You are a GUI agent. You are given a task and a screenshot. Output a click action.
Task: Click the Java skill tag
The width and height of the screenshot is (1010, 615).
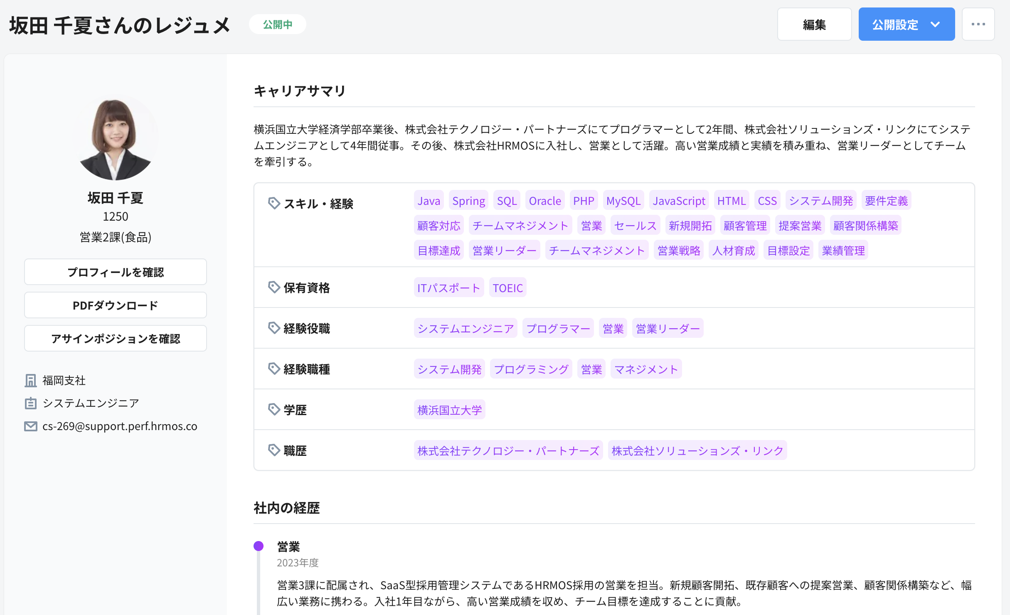coord(429,201)
